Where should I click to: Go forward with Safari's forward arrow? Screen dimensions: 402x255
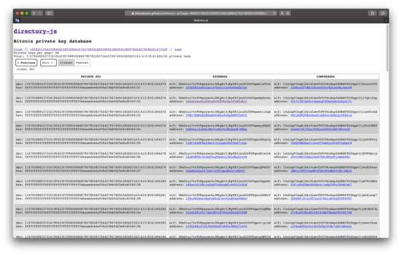(x=40, y=13)
